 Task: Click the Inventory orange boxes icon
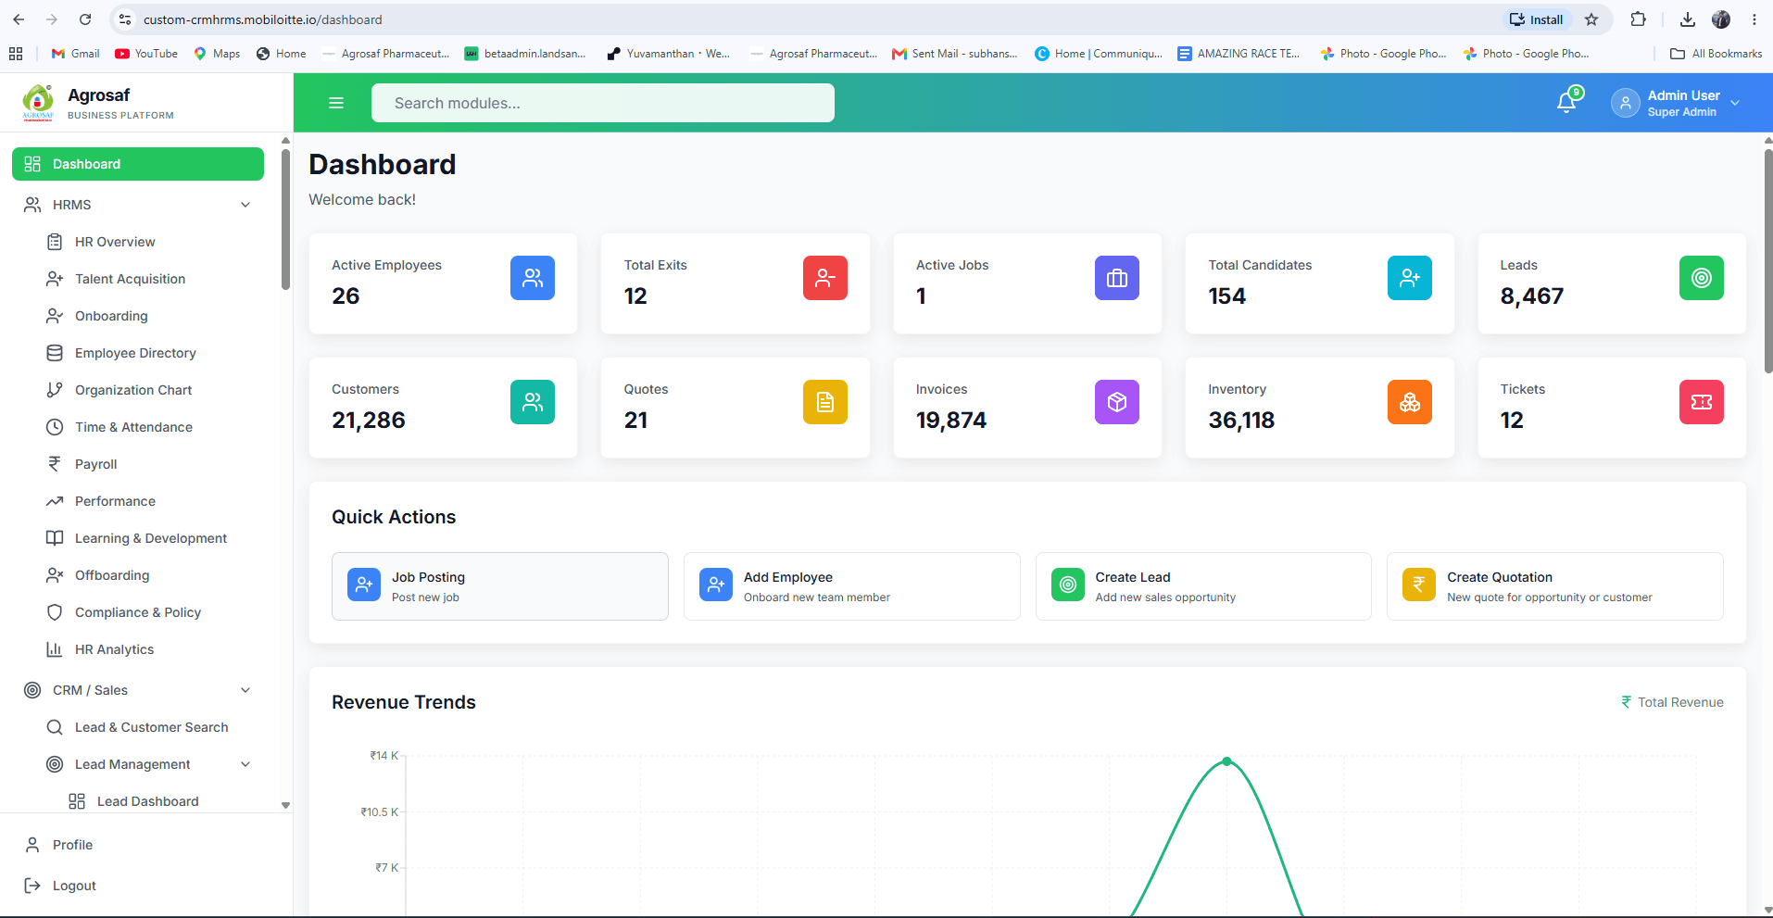click(x=1409, y=402)
